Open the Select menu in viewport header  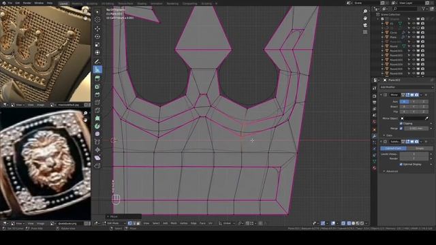[x=156, y=223]
